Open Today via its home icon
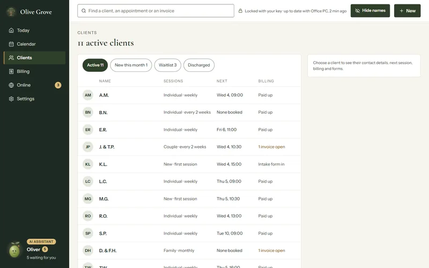This screenshot has width=429, height=268. pos(11,31)
